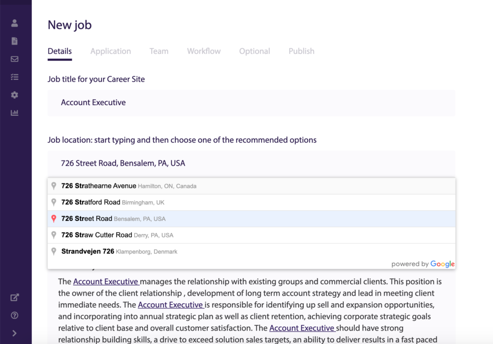493x344 pixels.
Task: Click the 'Job location: start typing' label
Action: click(182, 140)
